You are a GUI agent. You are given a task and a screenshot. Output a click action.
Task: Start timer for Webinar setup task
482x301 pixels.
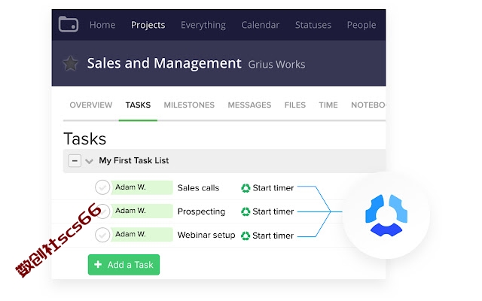point(273,236)
